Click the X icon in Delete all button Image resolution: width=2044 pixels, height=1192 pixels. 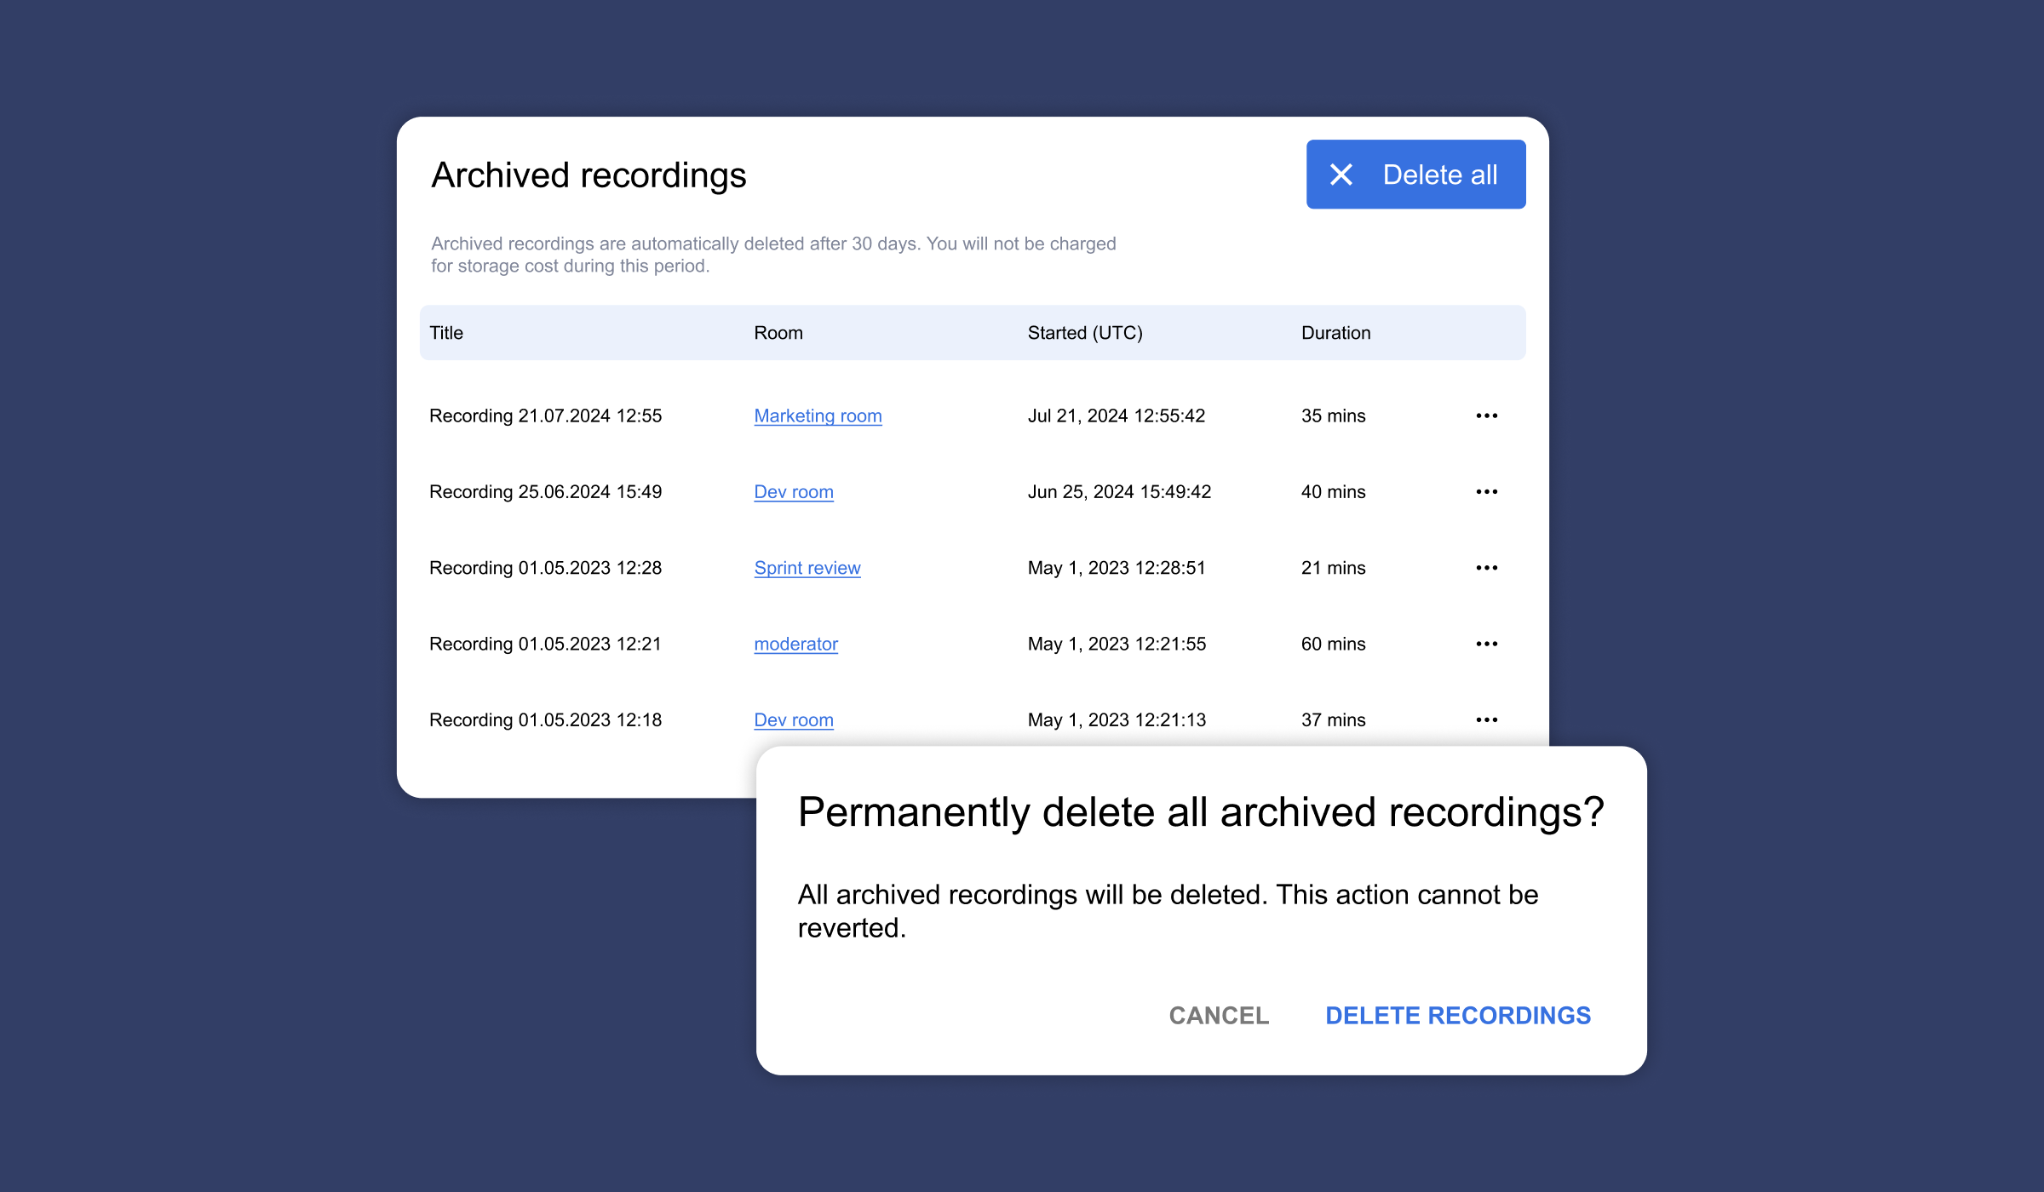tap(1341, 175)
